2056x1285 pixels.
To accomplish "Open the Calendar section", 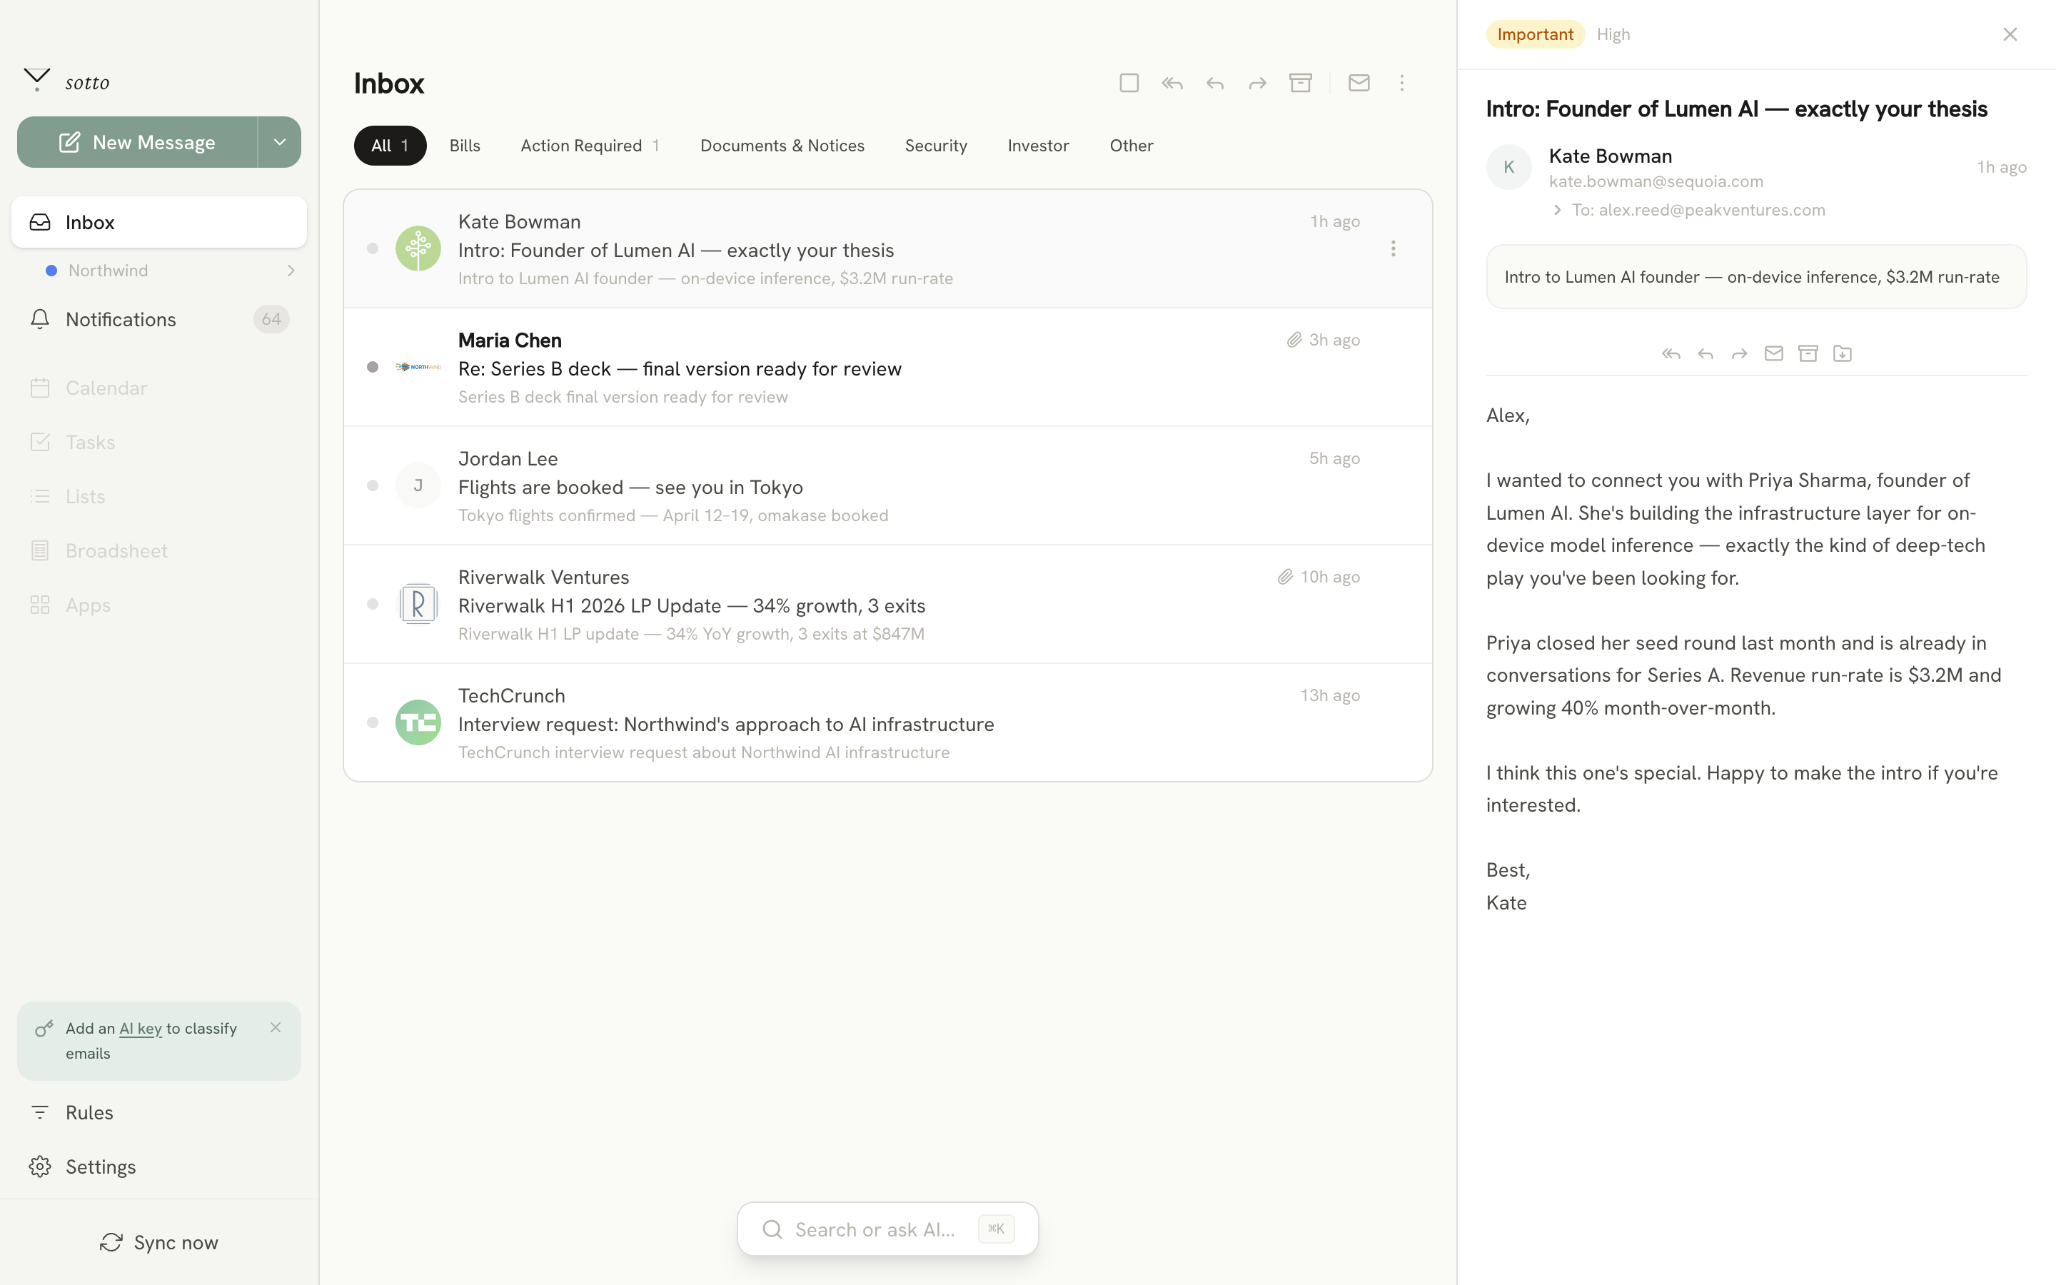I will (x=106, y=388).
